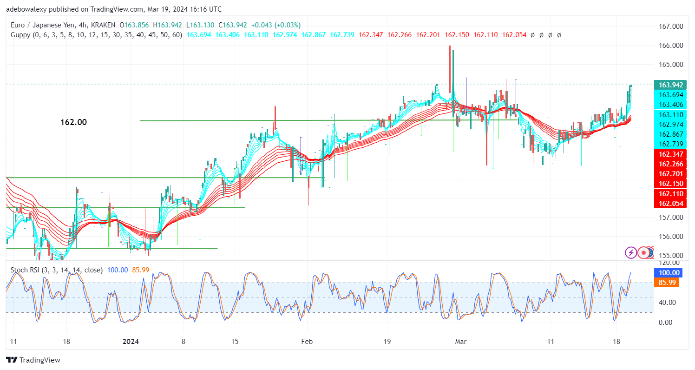The width and height of the screenshot is (695, 370).
Task: Click the 163.406 cyan axis label
Action: tap(670, 105)
